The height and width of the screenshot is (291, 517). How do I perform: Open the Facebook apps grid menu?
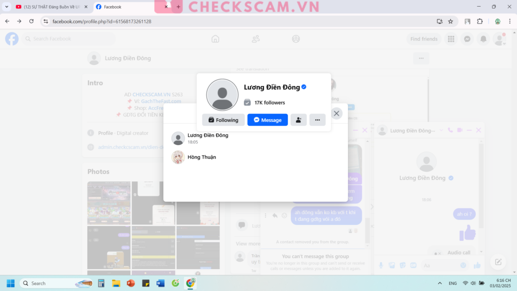[x=451, y=39]
